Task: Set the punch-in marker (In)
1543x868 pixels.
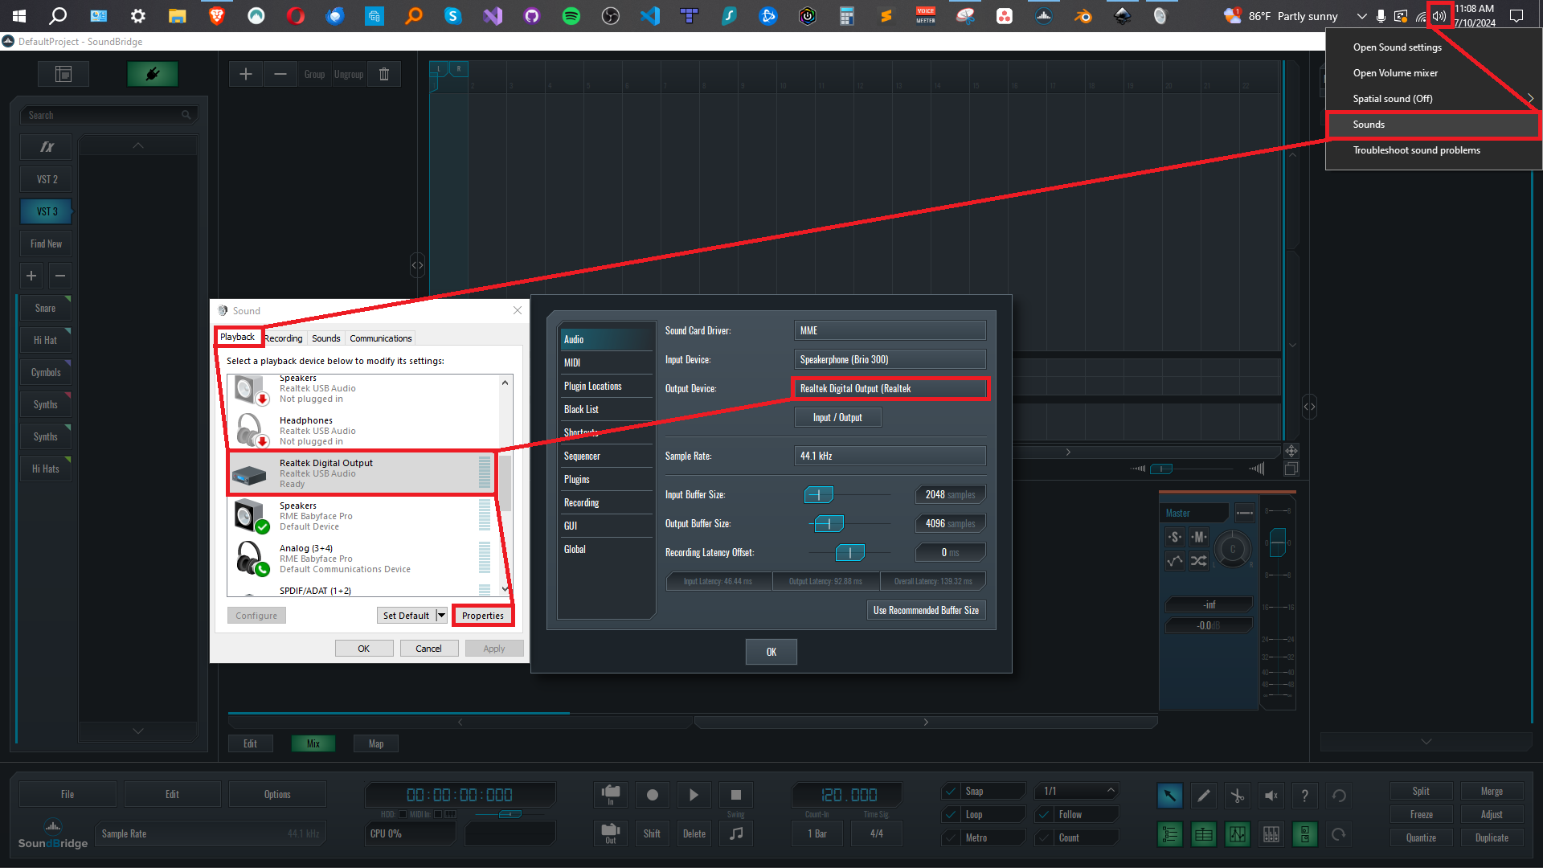Action: [611, 795]
